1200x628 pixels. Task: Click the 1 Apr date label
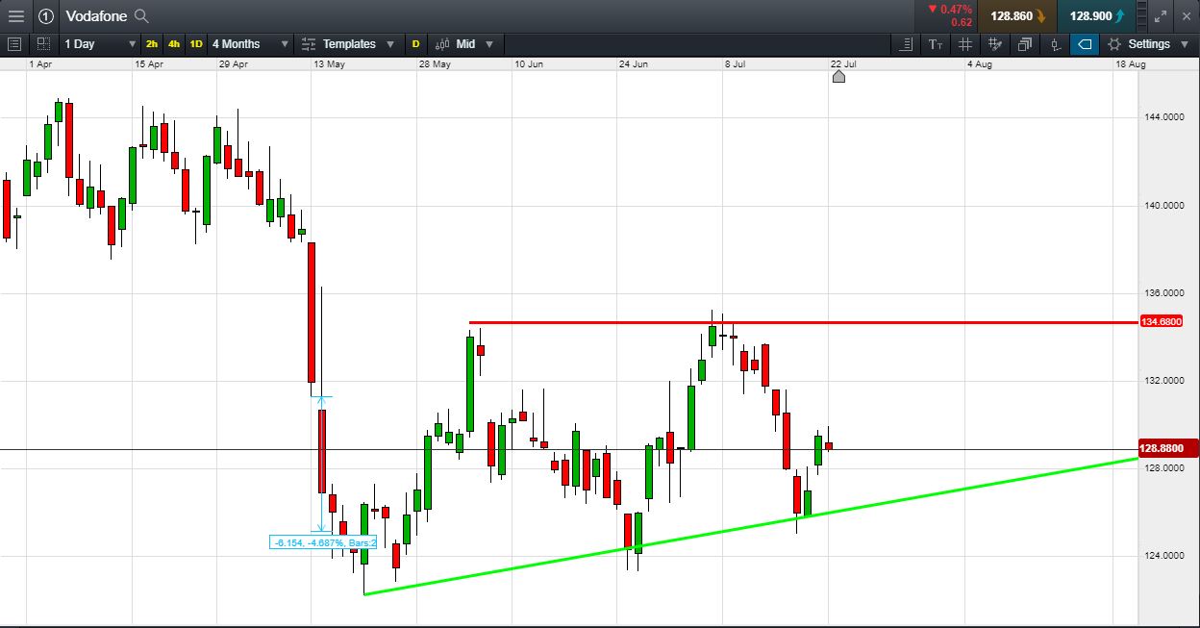tap(39, 63)
